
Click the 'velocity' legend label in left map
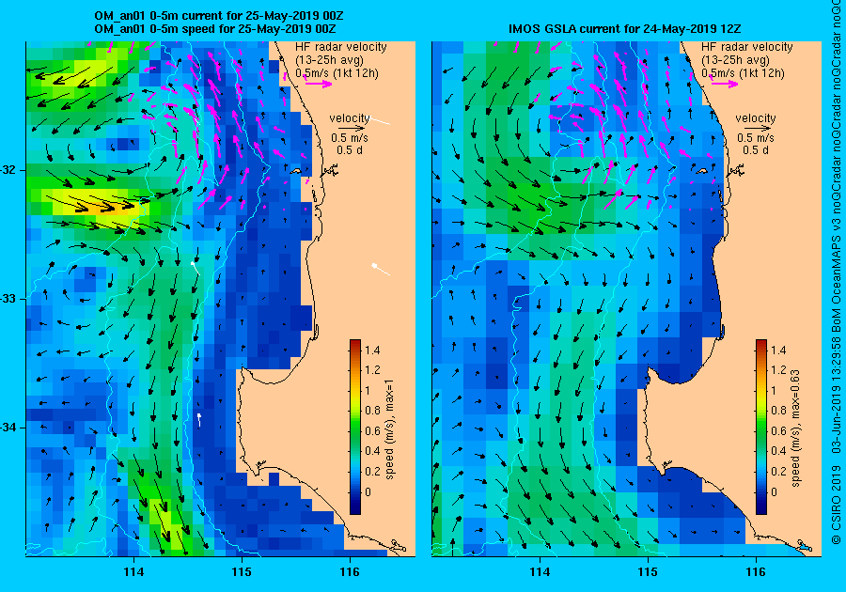(x=350, y=118)
